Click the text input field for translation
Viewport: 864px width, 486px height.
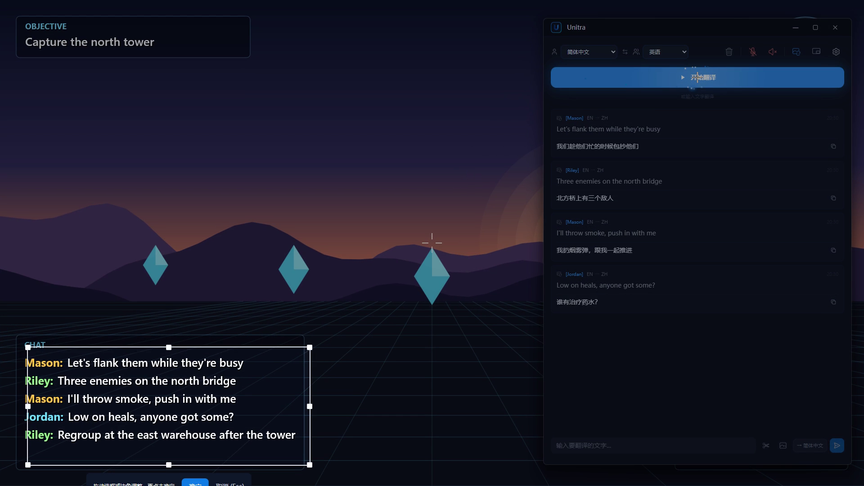pyautogui.click(x=653, y=445)
